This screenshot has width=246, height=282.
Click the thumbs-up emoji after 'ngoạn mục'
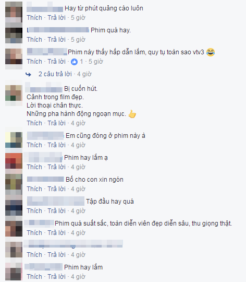[x=132, y=114]
